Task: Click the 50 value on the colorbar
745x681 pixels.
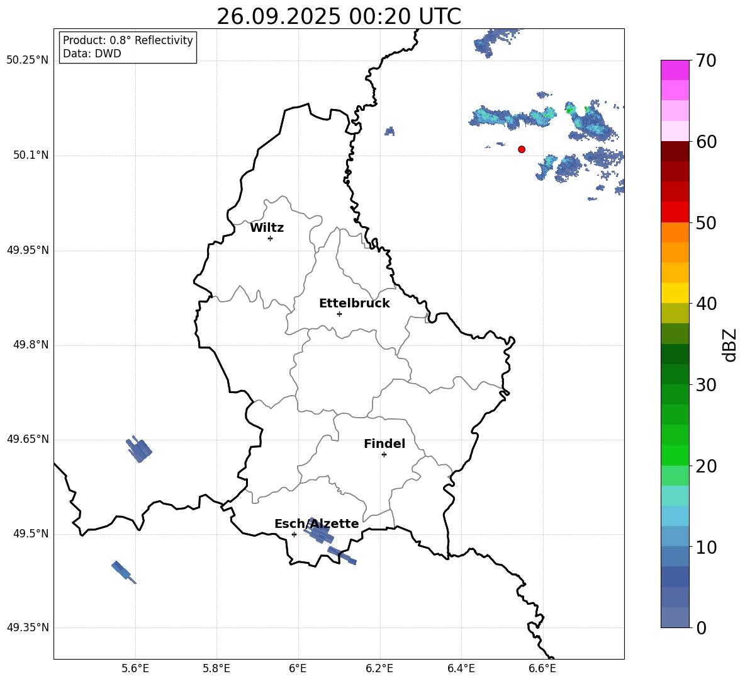Action: (706, 222)
